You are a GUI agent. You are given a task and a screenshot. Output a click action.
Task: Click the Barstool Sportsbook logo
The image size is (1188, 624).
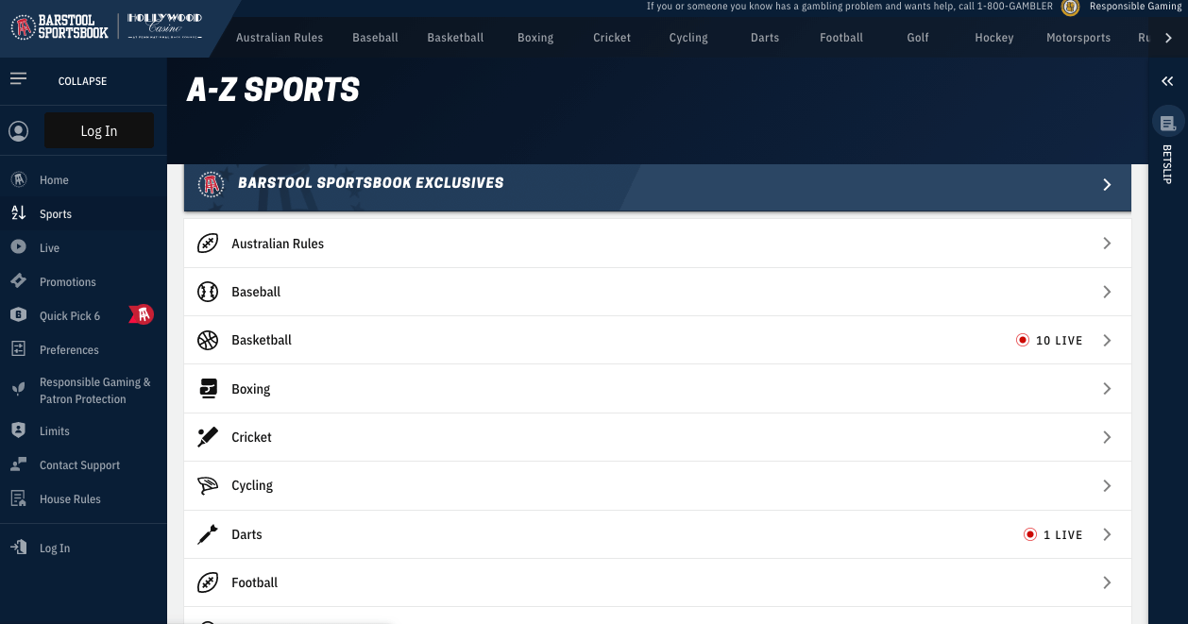click(59, 27)
